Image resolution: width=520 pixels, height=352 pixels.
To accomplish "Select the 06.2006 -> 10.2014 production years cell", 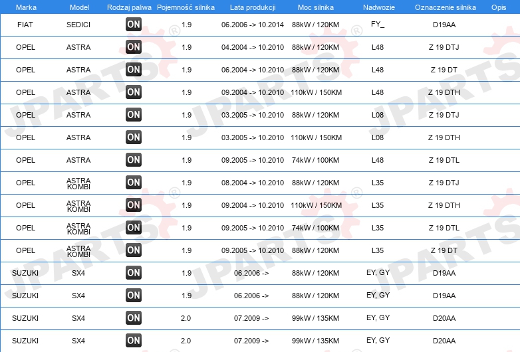I will pos(253,25).
